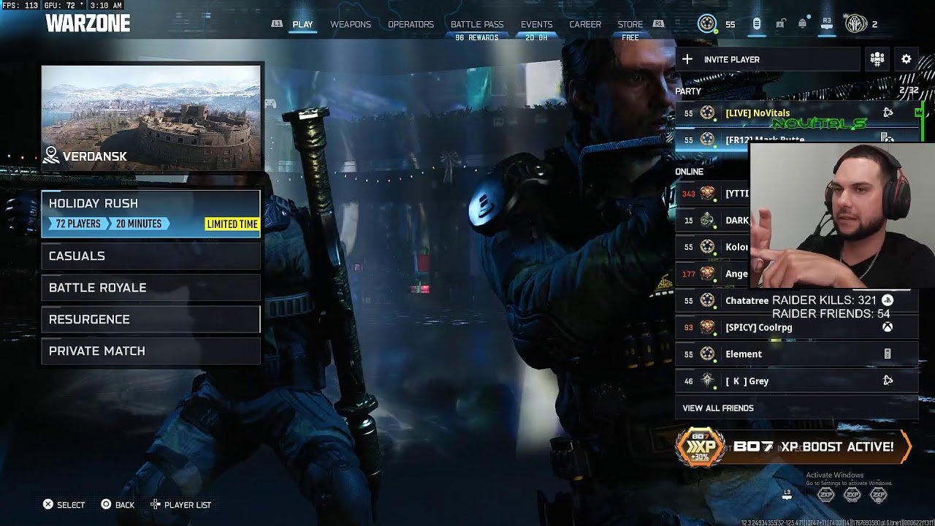Select BATTLE ROYALE mode
Image resolution: width=935 pixels, height=526 pixels.
150,287
